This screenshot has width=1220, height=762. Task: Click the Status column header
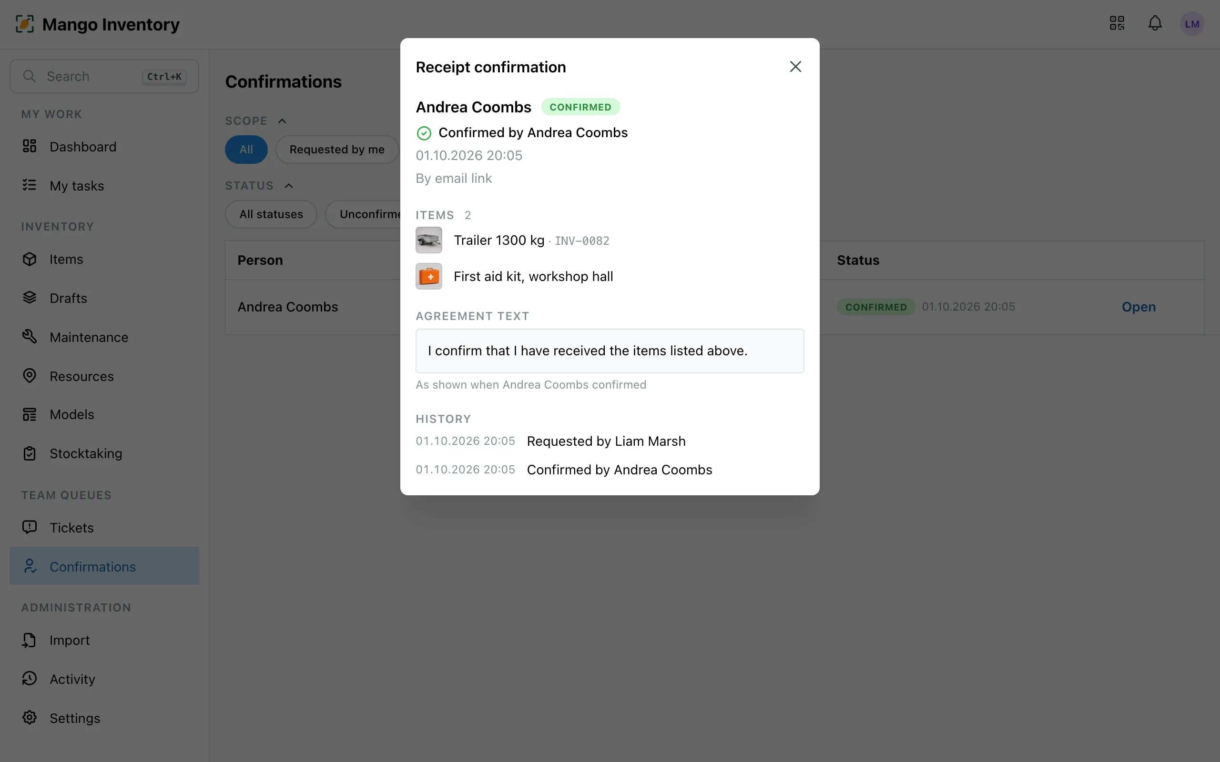tap(858, 260)
